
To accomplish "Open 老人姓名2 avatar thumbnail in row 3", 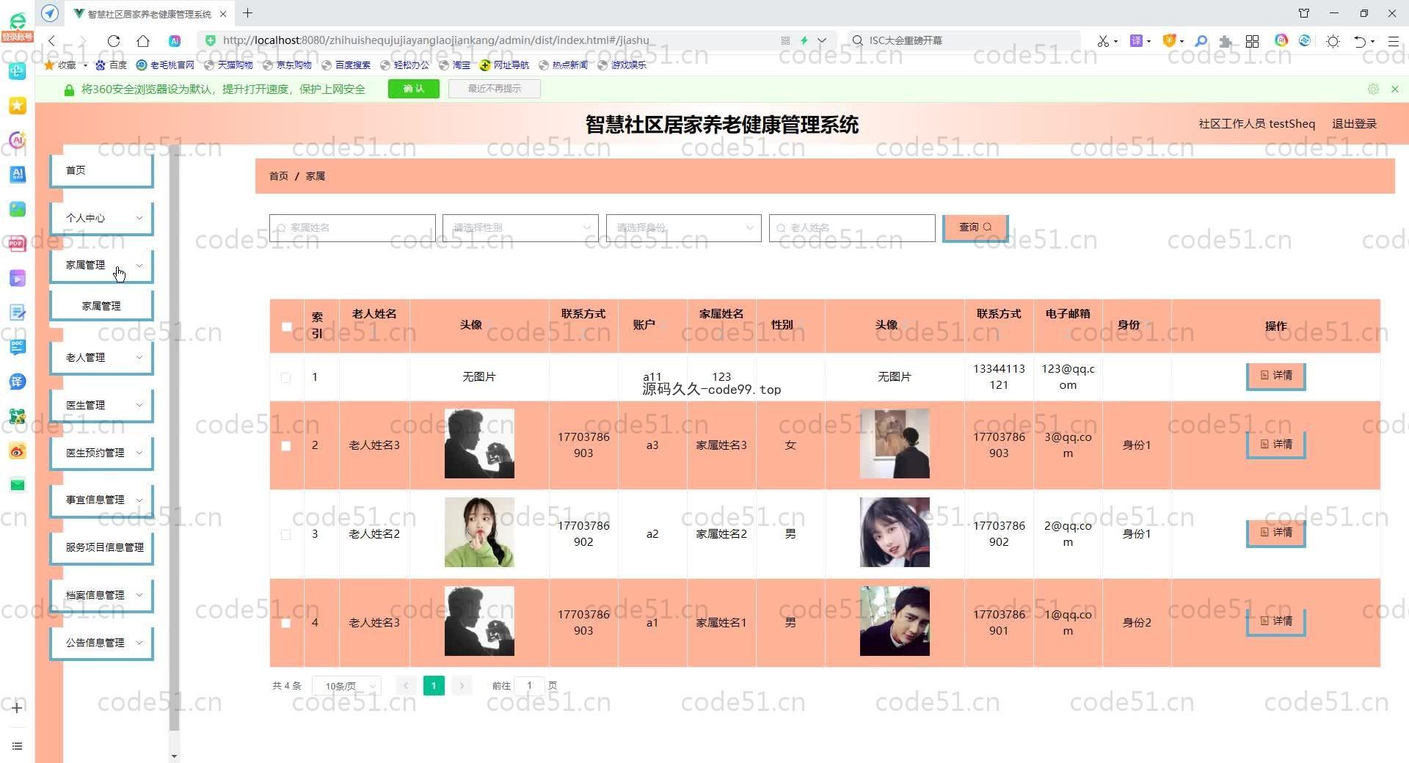I will (x=479, y=533).
